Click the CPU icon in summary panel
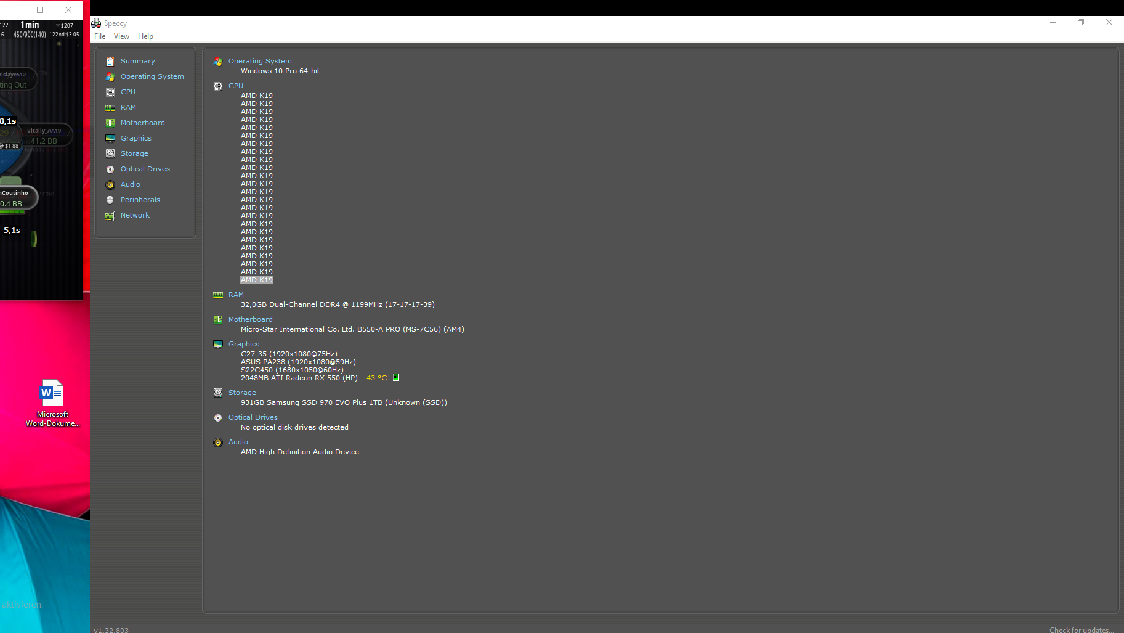Viewport: 1124px width, 633px height. pyautogui.click(x=218, y=86)
